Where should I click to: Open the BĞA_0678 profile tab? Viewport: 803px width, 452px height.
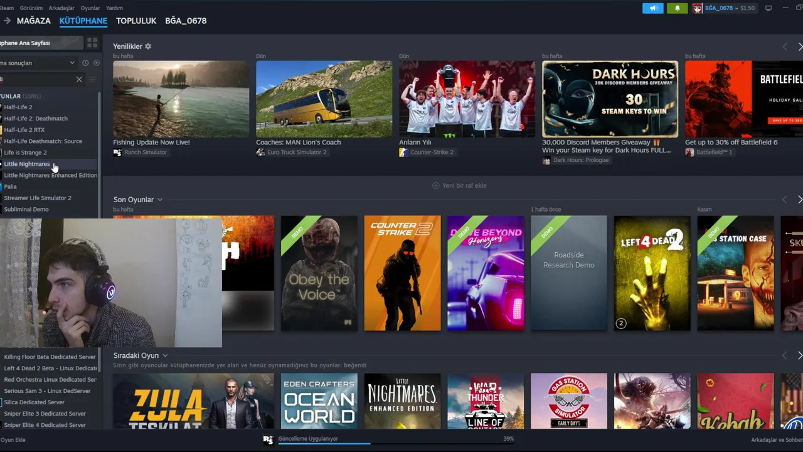coord(186,21)
